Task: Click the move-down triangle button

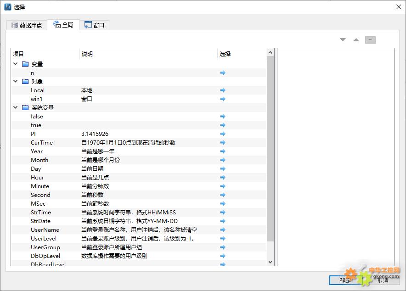Action: 343,39
